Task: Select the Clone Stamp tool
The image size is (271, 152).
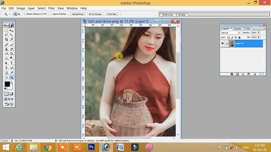Action: click(x=6, y=49)
